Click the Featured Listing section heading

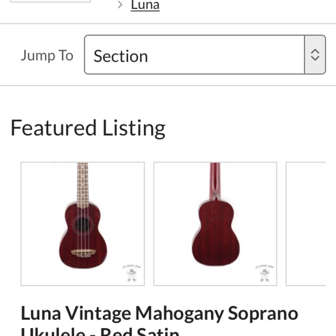point(87,128)
